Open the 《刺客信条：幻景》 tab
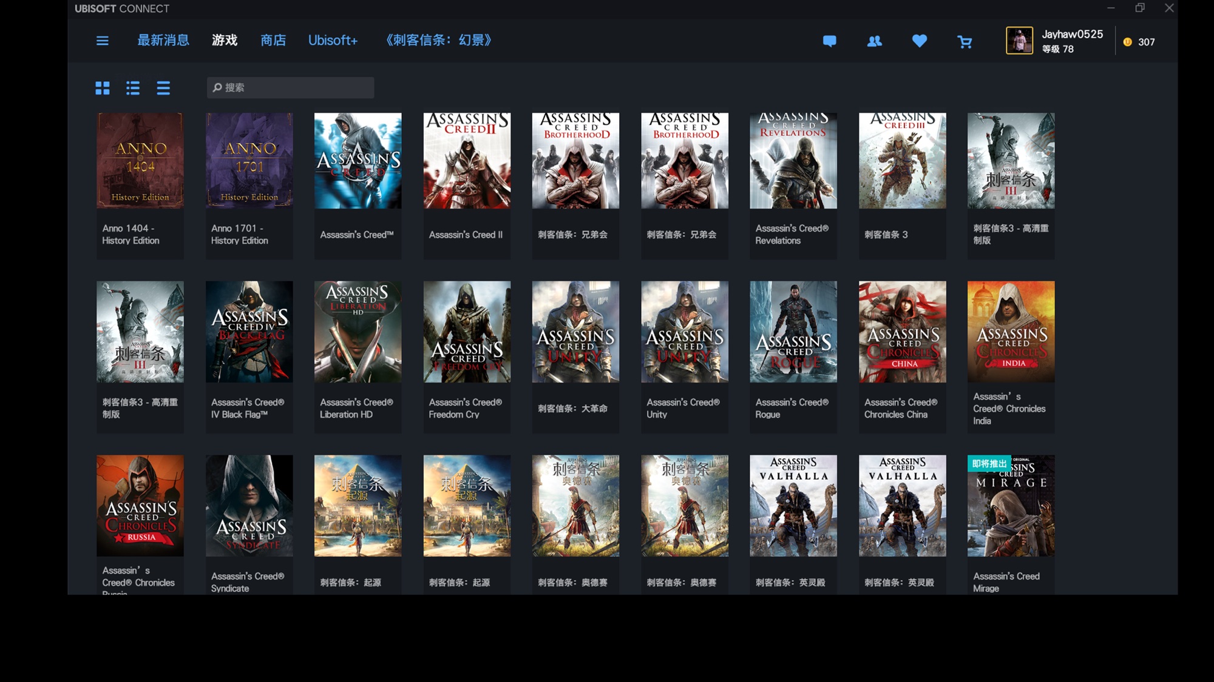The image size is (1214, 682). [439, 40]
